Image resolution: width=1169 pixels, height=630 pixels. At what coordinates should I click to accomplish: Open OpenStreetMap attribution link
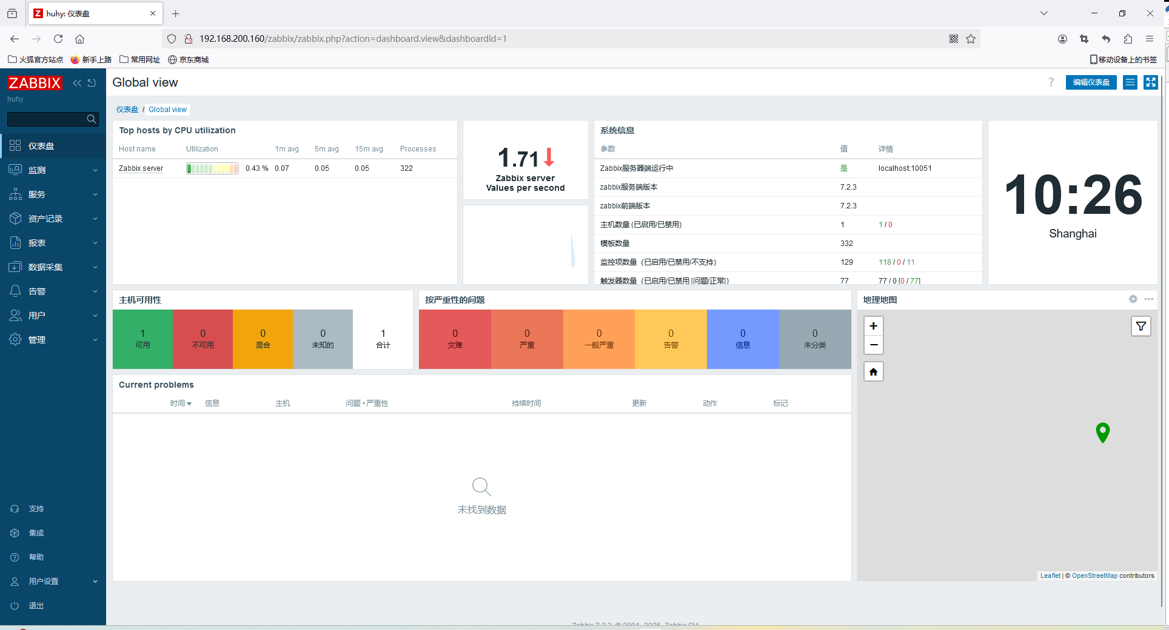click(1094, 576)
